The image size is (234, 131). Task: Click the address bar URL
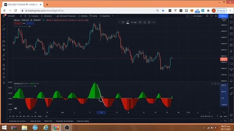[44, 11]
